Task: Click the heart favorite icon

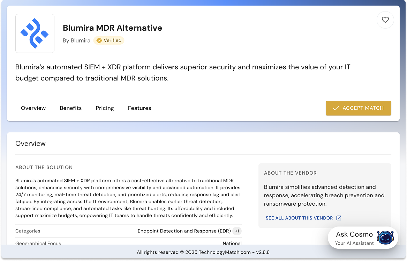Action: click(385, 20)
